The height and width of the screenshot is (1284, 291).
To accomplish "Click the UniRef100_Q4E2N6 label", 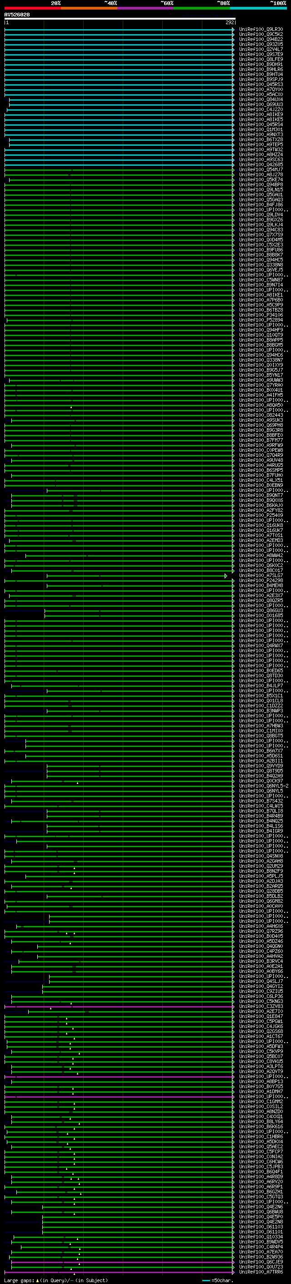I will pyautogui.click(x=261, y=1207).
